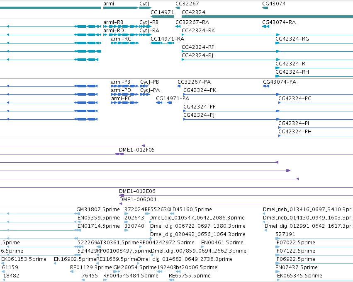
Task: Click the EN00461.5prime EST label
Action: tap(222, 243)
